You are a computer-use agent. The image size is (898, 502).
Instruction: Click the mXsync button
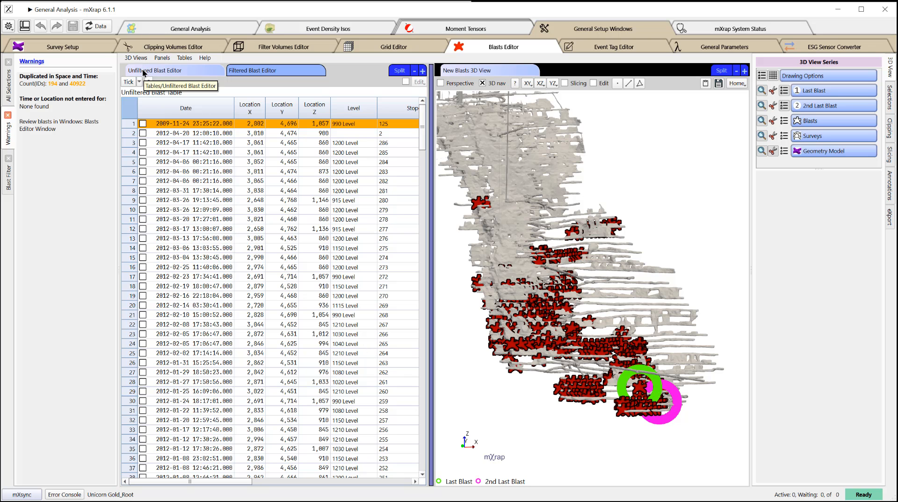tap(22, 495)
